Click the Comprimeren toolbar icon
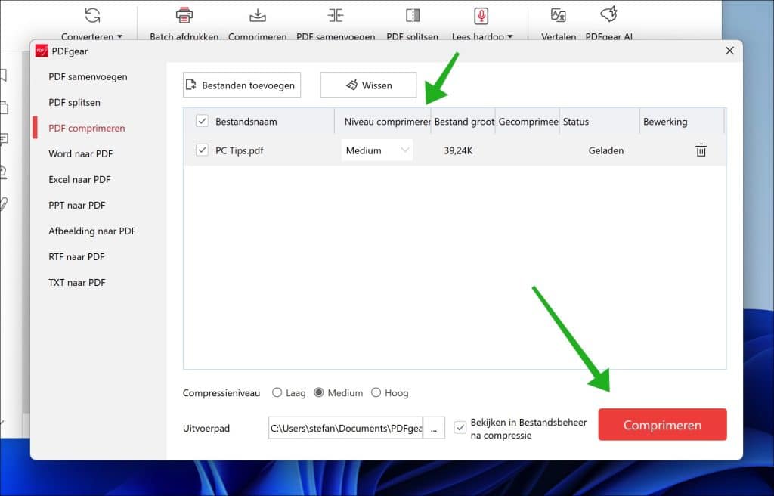 257,16
